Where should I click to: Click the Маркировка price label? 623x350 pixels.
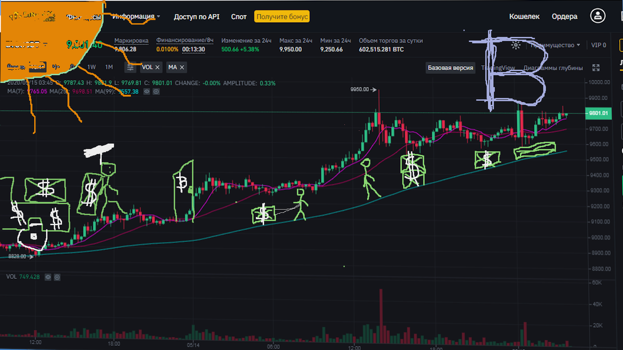pyautogui.click(x=131, y=40)
